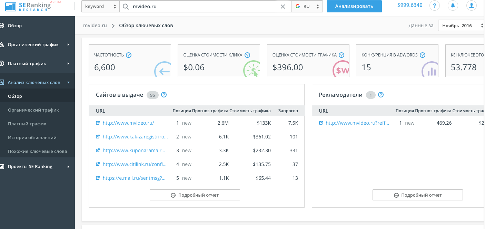Click the help question mark in header
Viewport: 485px width, 229px height.
tap(435, 6)
